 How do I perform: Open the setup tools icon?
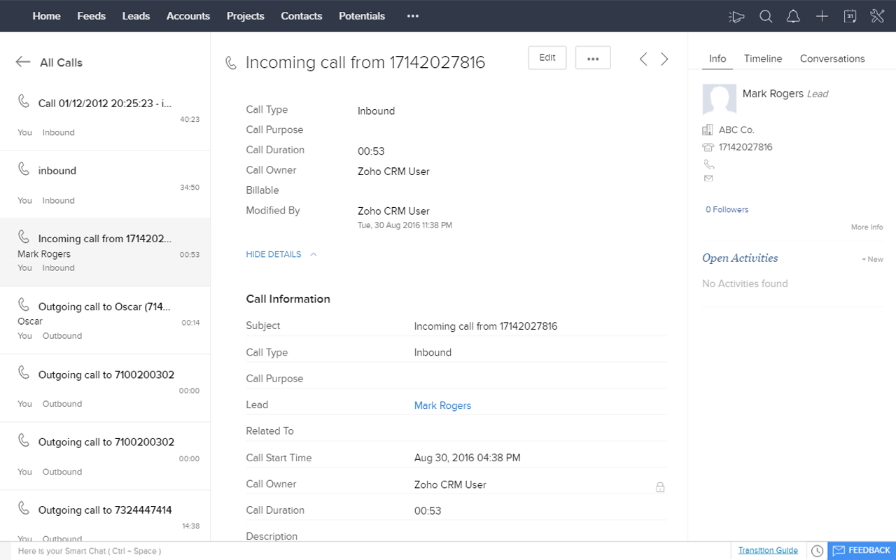tap(877, 15)
